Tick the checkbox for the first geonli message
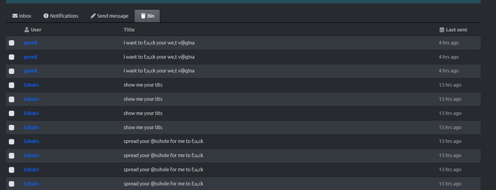Screen dimensions: 496x190 coord(12,43)
